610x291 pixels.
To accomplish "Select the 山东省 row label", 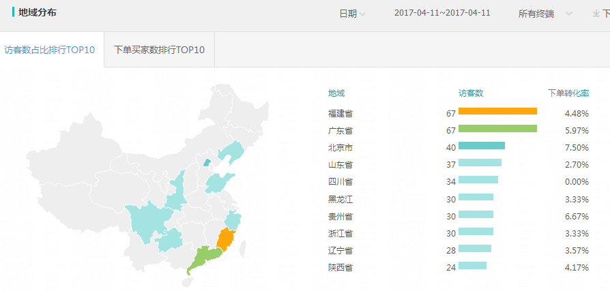I will (340, 165).
